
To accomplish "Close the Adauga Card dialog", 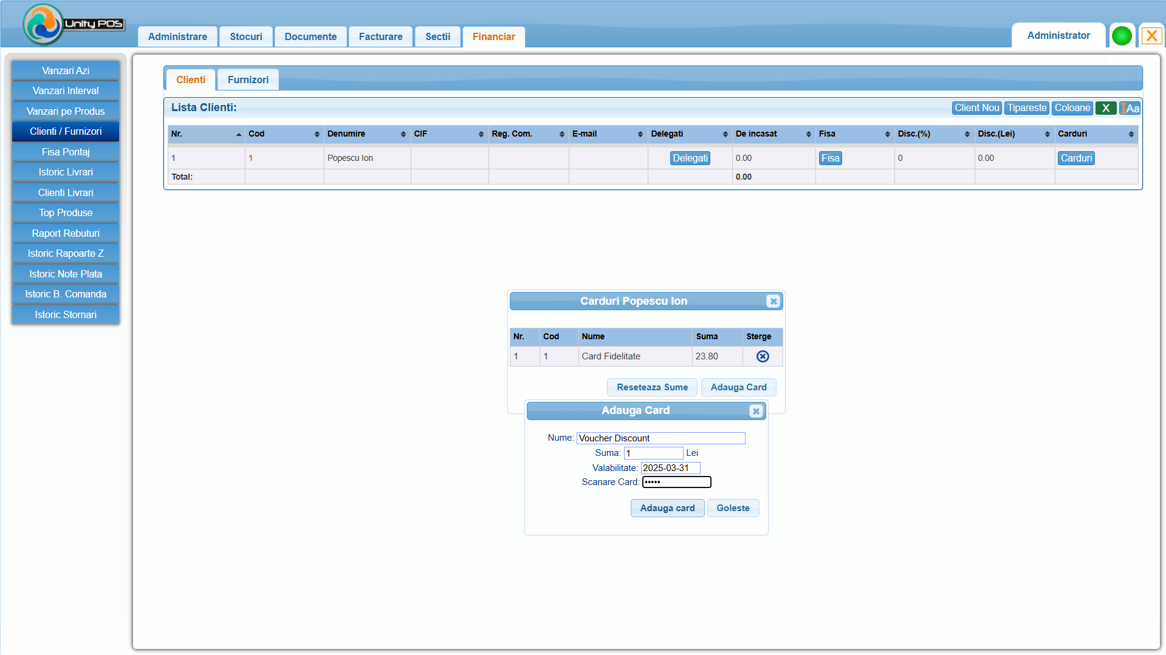I will tap(756, 411).
